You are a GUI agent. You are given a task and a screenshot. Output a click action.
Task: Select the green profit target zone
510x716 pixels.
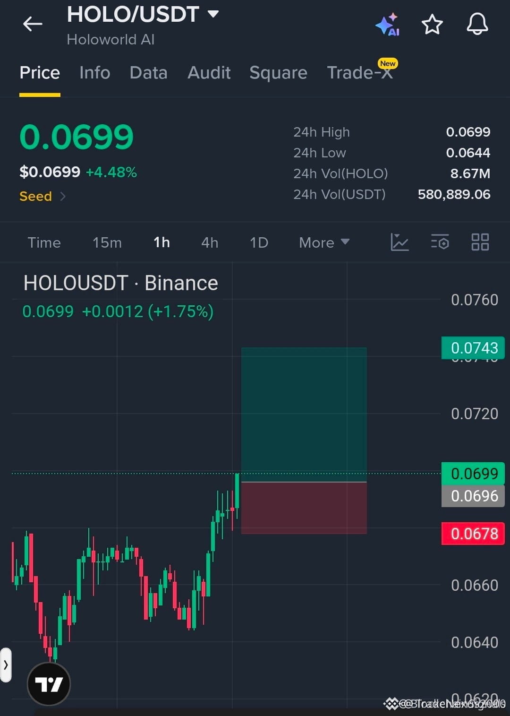click(304, 414)
